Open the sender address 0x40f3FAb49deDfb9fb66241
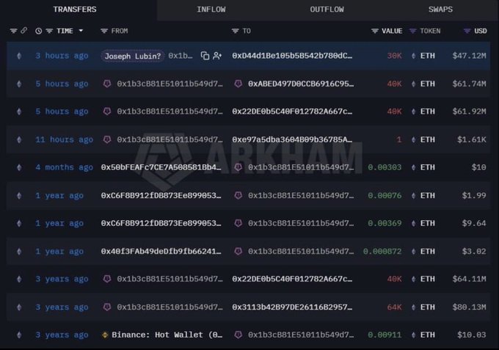 161,252
